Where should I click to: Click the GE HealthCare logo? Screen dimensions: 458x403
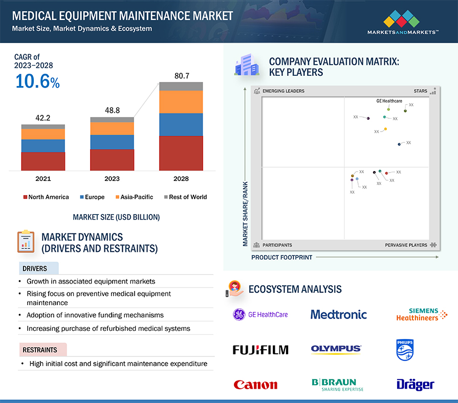pyautogui.click(x=260, y=314)
